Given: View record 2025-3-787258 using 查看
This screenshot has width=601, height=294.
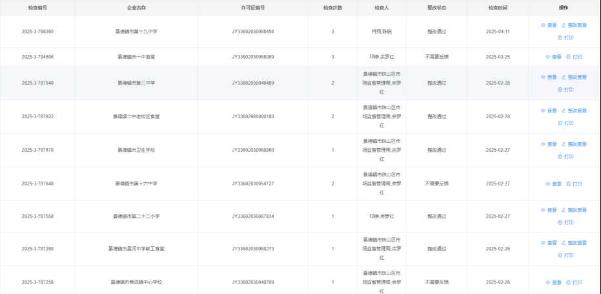Looking at the screenshot, I should point(553,282).
